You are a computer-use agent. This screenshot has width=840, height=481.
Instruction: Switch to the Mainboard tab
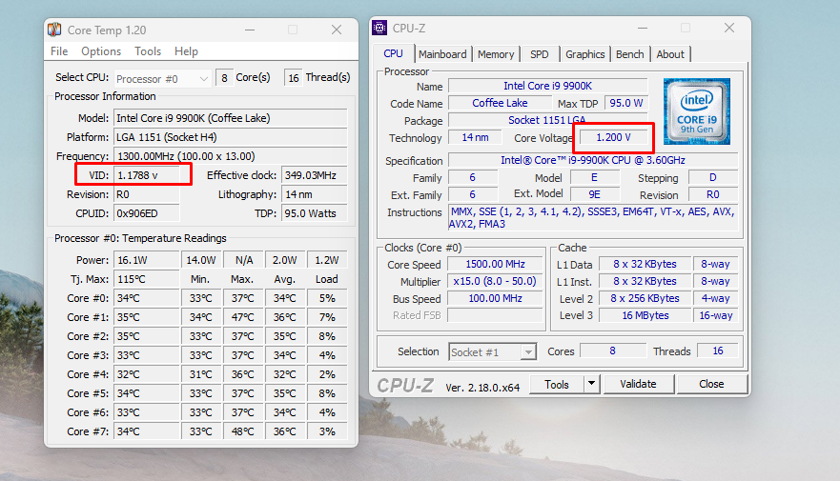coord(442,54)
